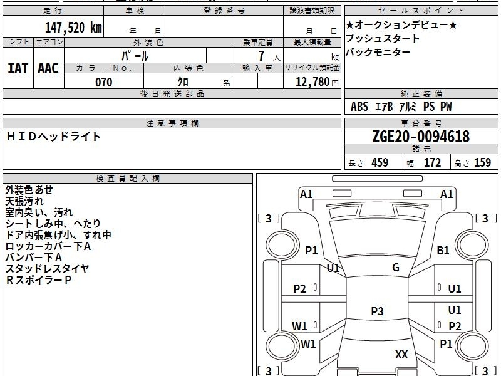The width and height of the screenshot is (501, 376).
Task: Click the "P1" mark near the right rear fender
Action: coord(446,343)
